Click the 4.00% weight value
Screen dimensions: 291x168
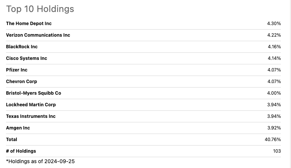274,93
